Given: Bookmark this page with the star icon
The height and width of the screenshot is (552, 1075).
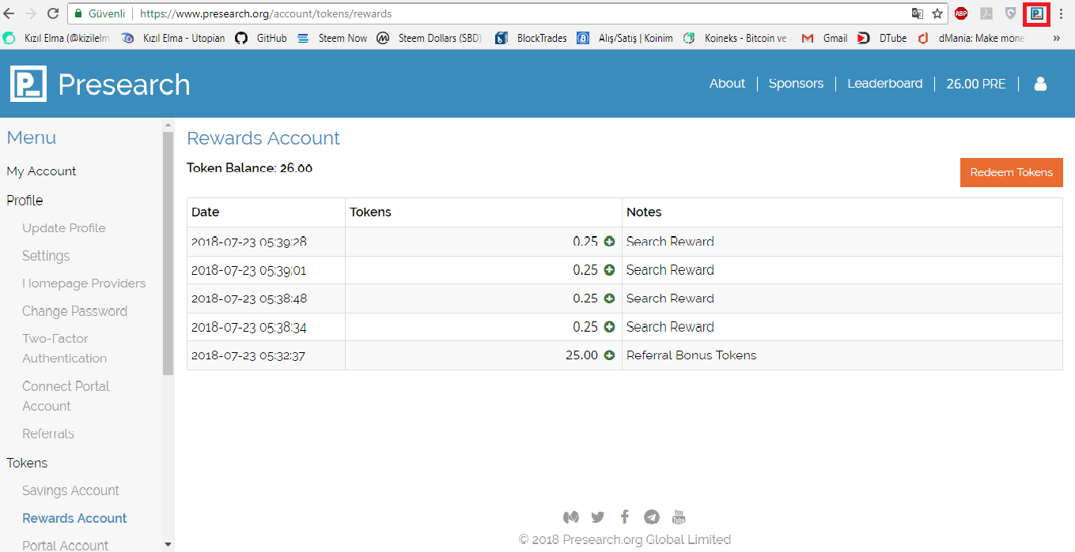Looking at the screenshot, I should [937, 13].
